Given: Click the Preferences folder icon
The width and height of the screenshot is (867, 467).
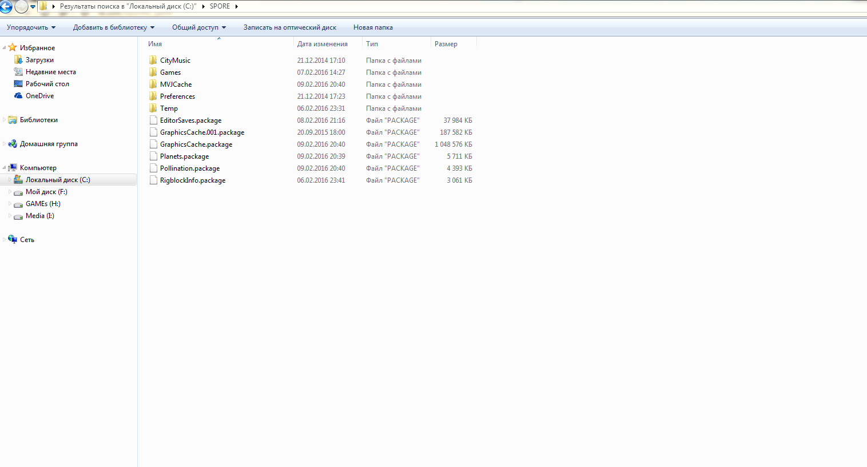Looking at the screenshot, I should point(153,96).
